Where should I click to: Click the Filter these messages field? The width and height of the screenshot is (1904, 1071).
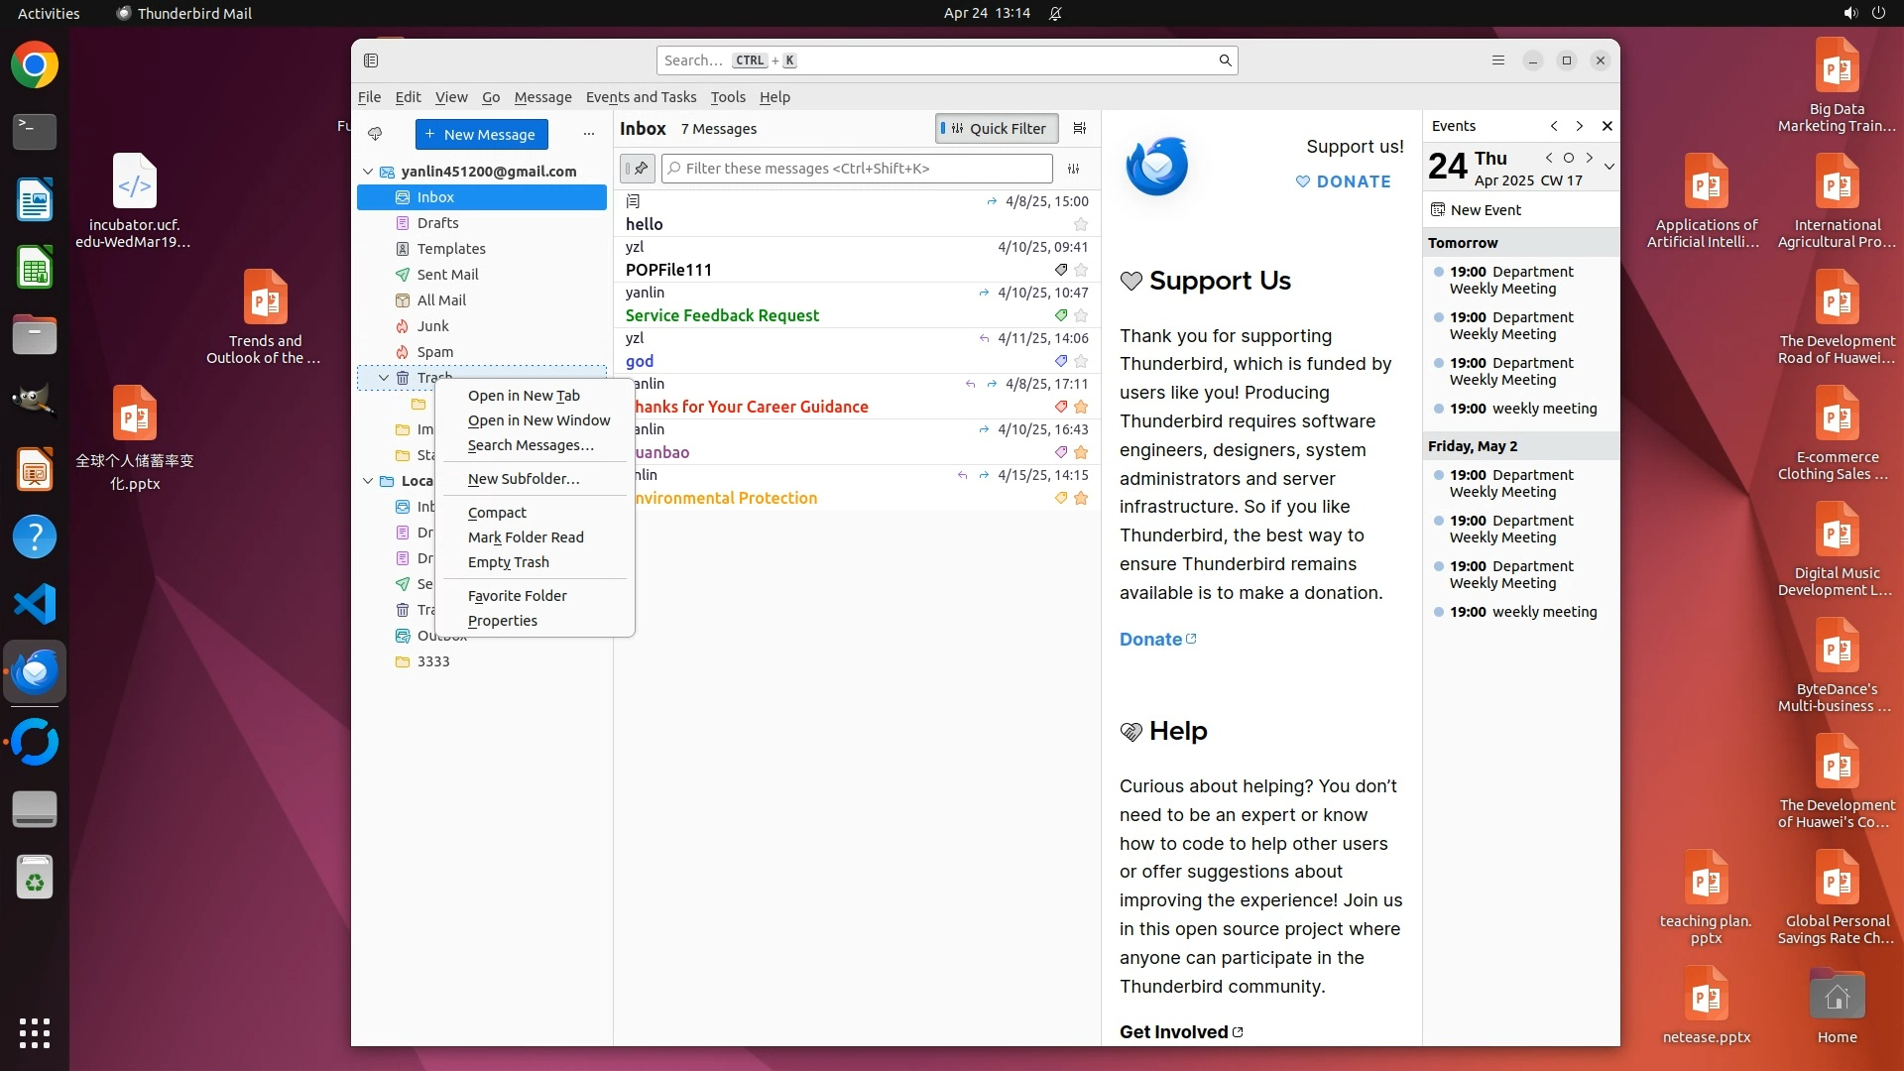(858, 169)
